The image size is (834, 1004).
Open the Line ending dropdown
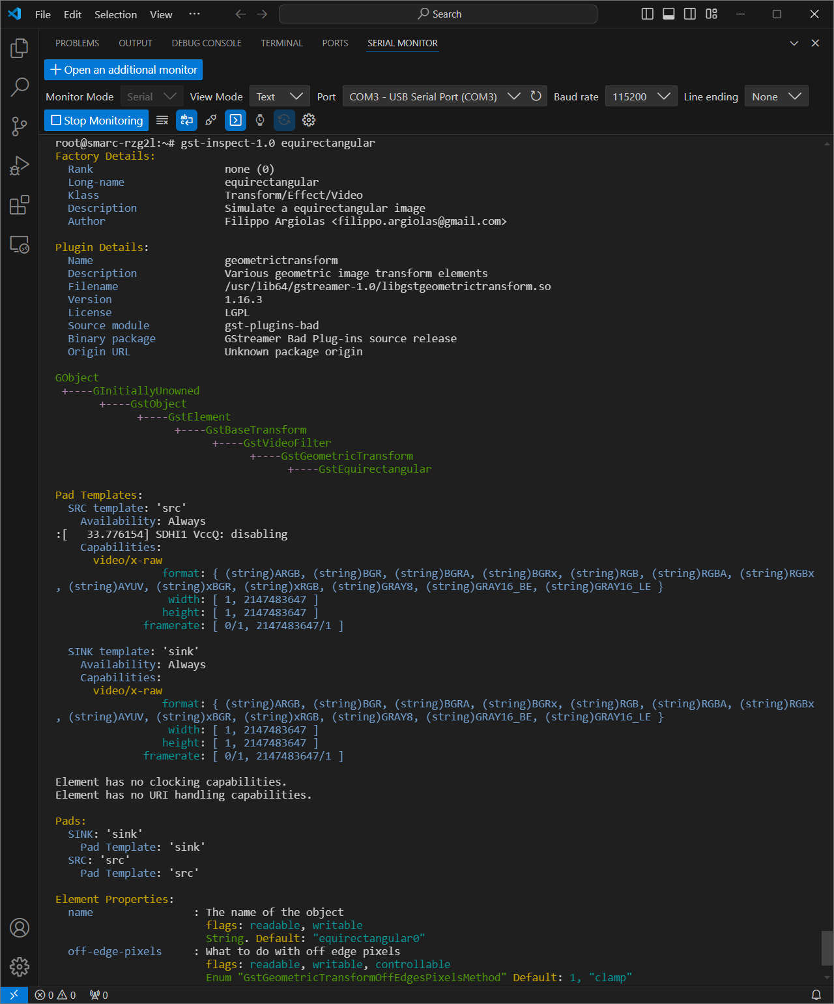tap(777, 96)
